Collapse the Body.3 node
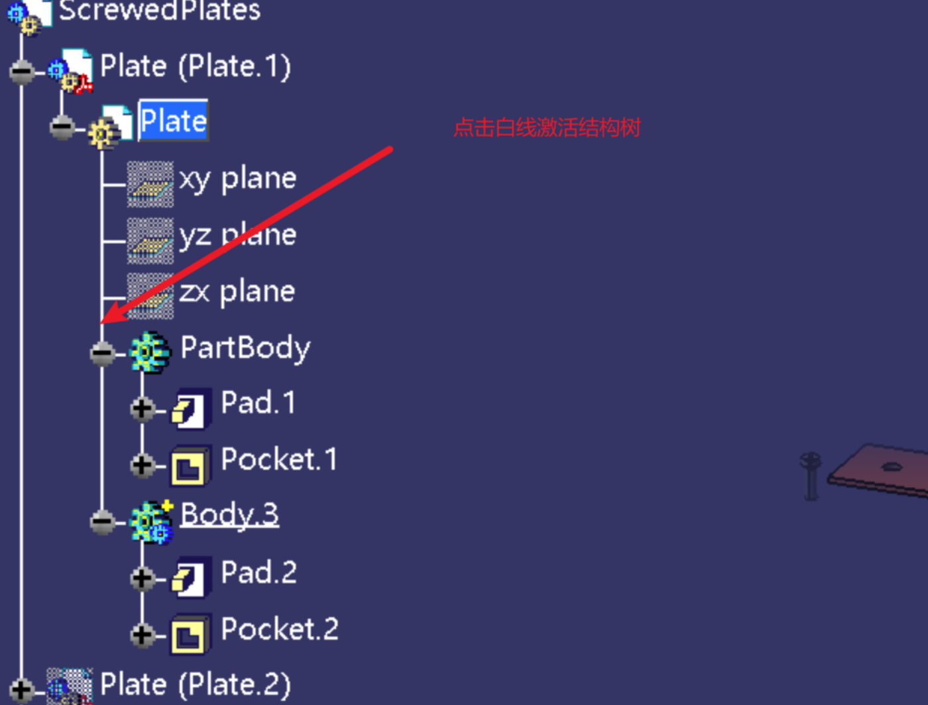 103,522
